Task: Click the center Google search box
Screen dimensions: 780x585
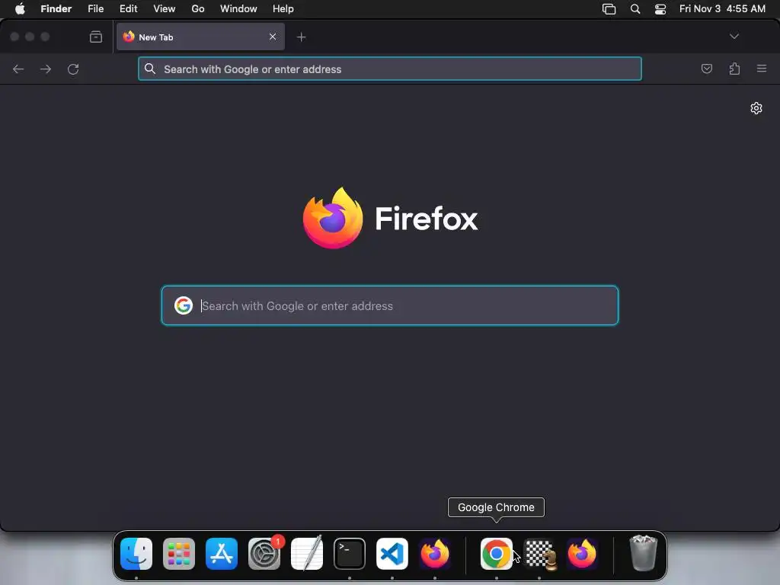Action: coord(389,305)
